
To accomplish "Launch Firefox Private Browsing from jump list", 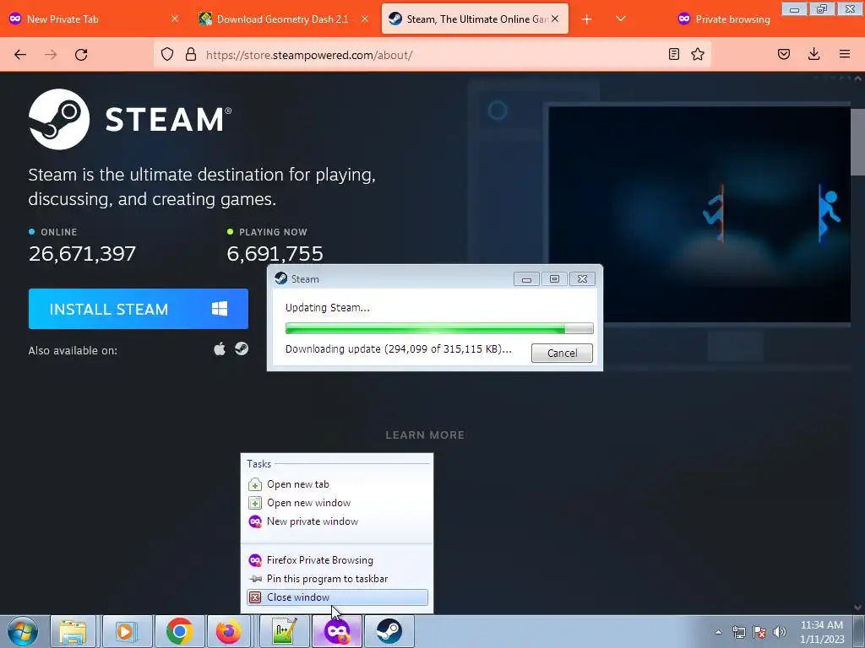I will (x=337, y=560).
